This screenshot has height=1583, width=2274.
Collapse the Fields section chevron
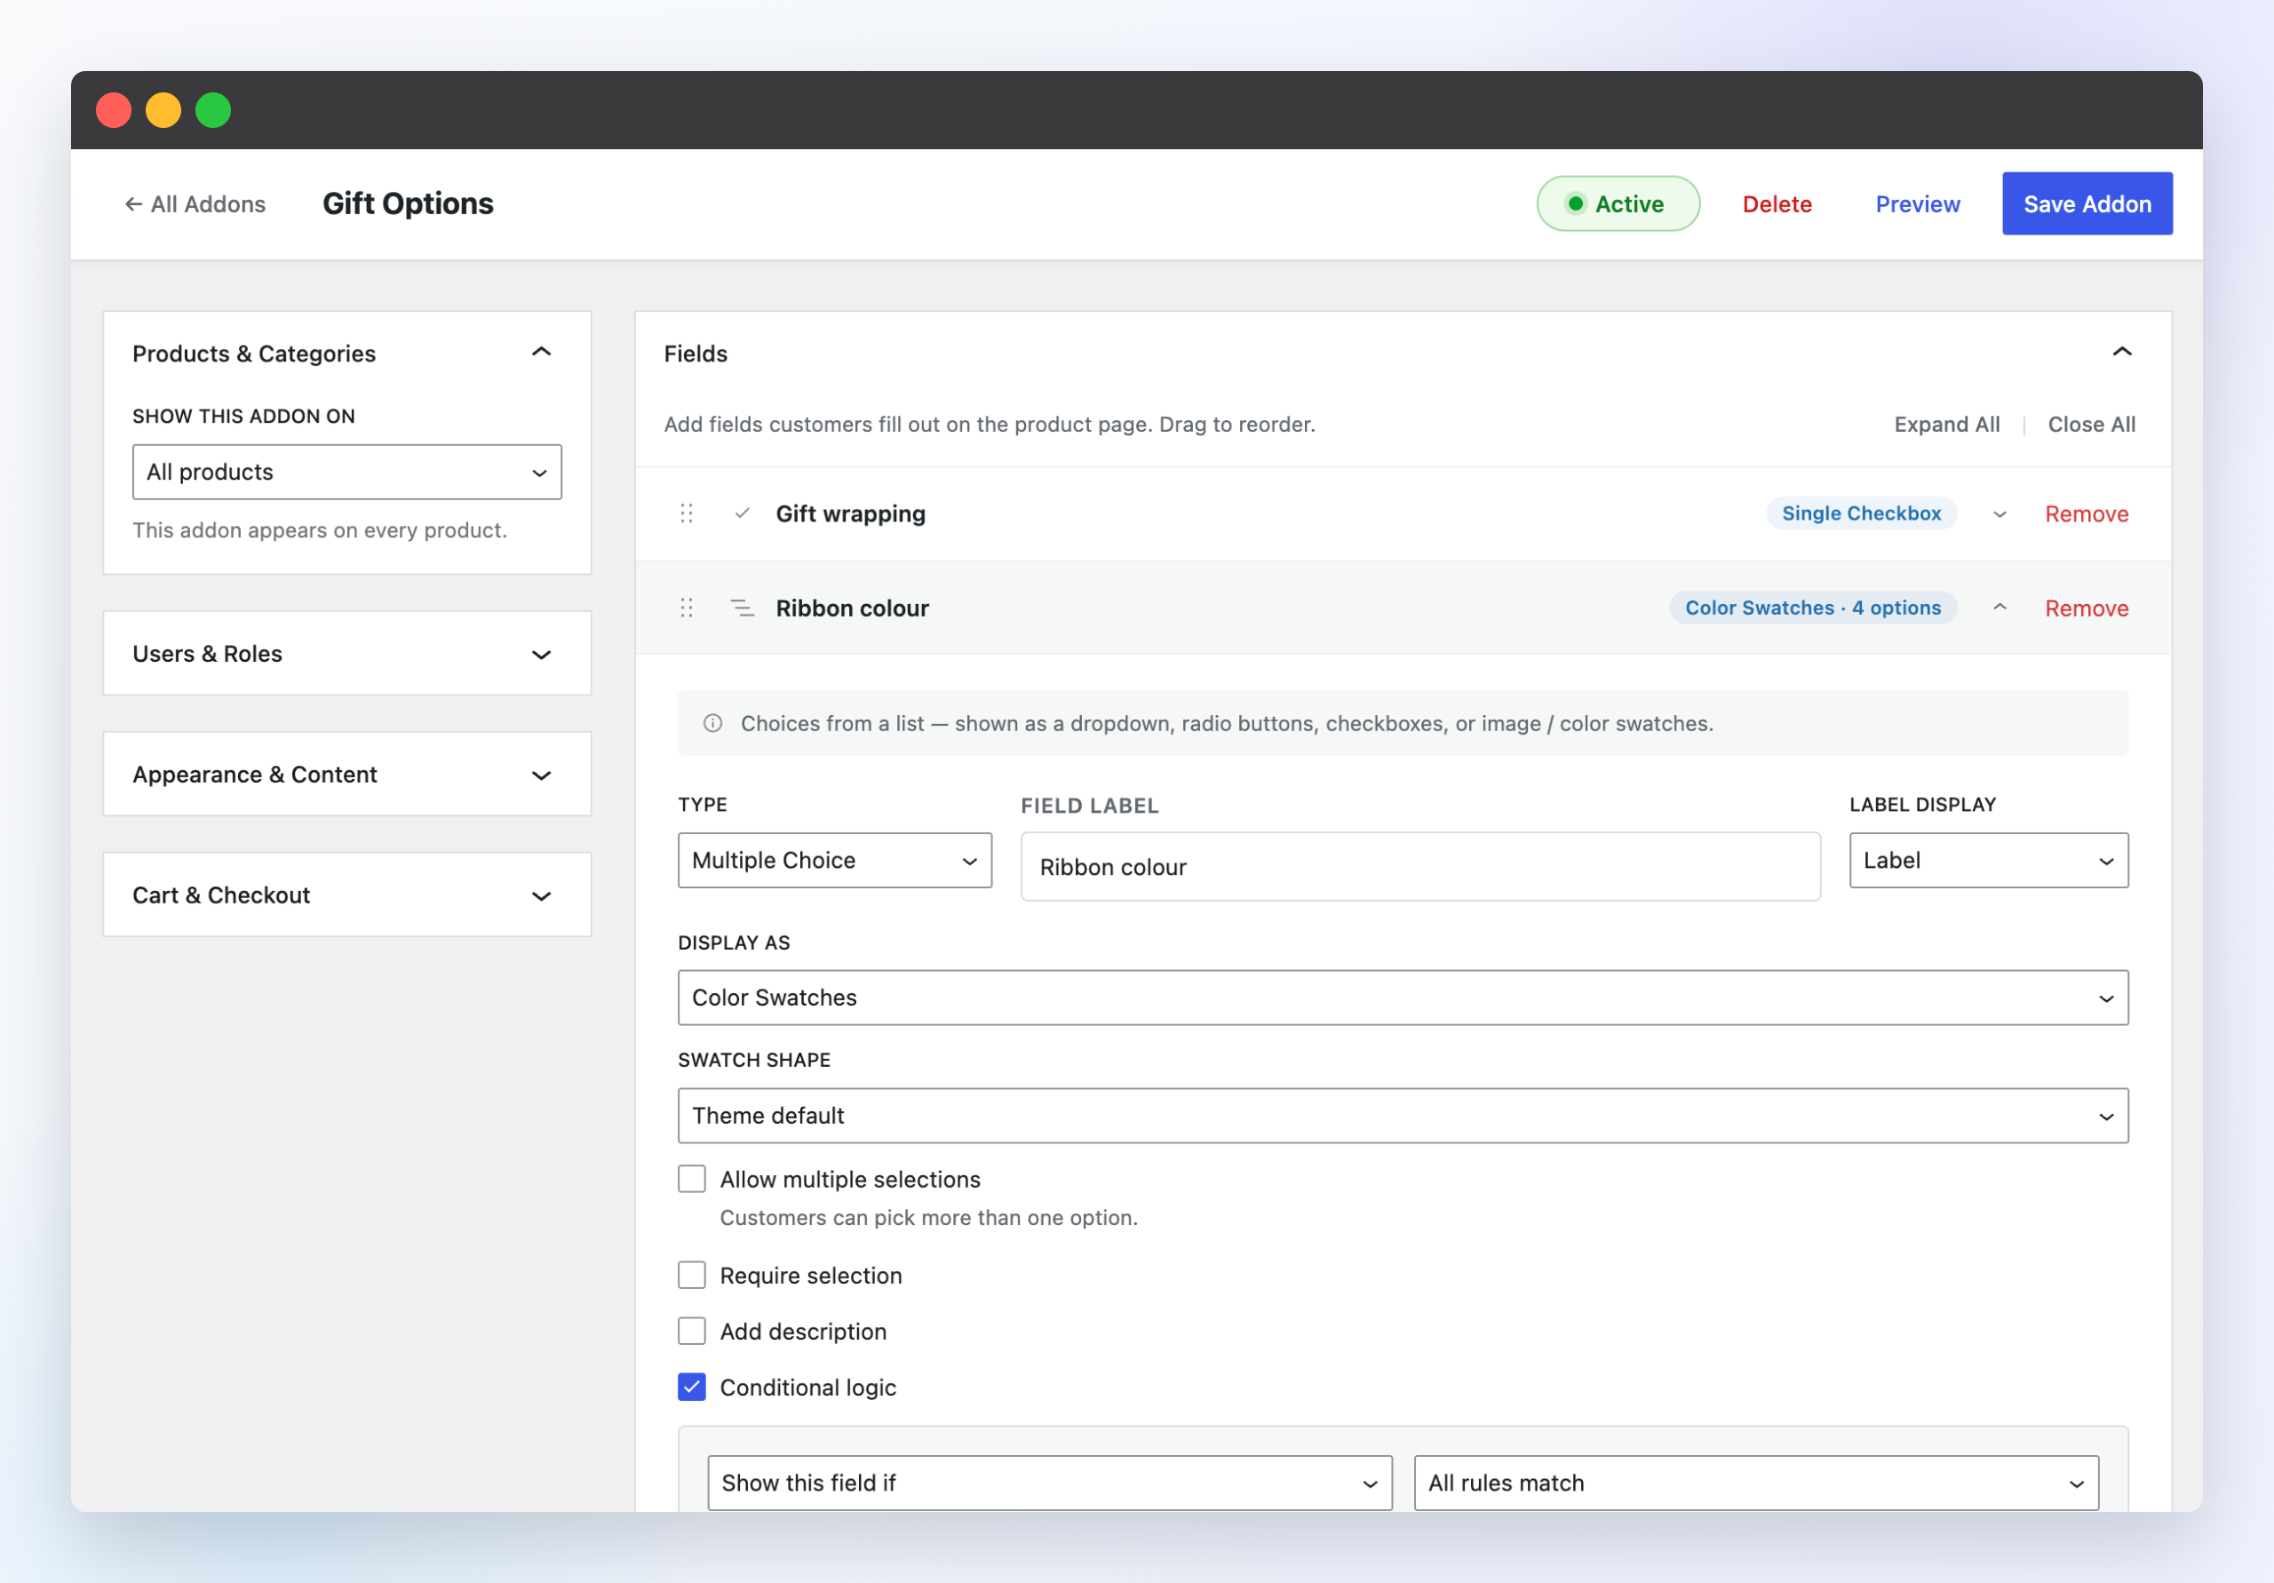click(x=2121, y=353)
